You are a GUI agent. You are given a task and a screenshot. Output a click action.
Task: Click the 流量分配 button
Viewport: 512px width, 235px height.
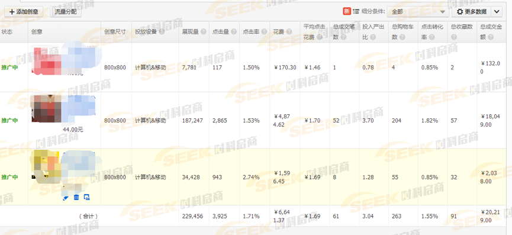(x=66, y=12)
